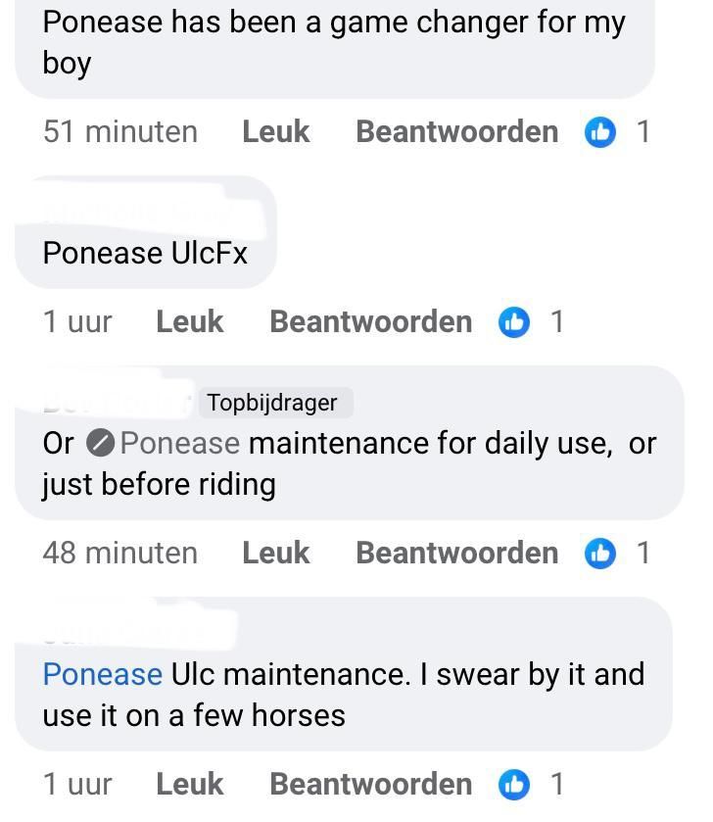713x822 pixels.
Task: Click like reaction icon on 48 minuten comment
Action: click(599, 554)
